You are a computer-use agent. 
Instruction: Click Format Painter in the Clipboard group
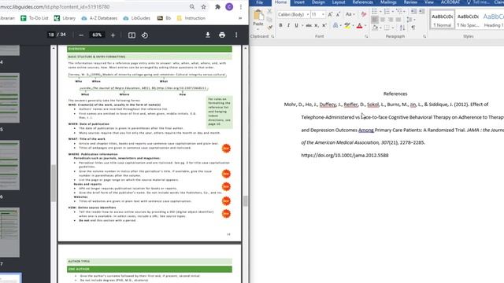[x=269, y=28]
